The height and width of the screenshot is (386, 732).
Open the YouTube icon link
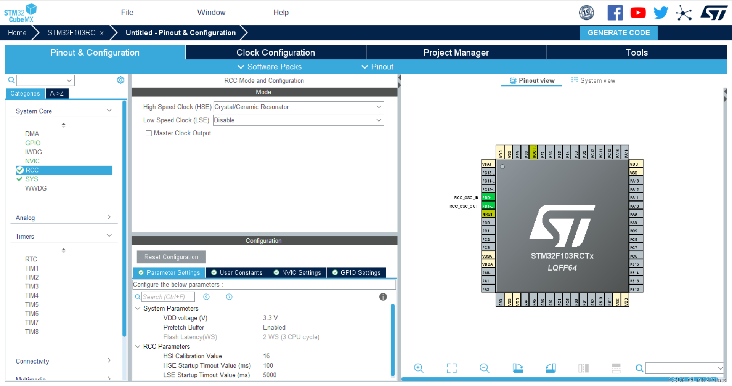[x=638, y=13]
